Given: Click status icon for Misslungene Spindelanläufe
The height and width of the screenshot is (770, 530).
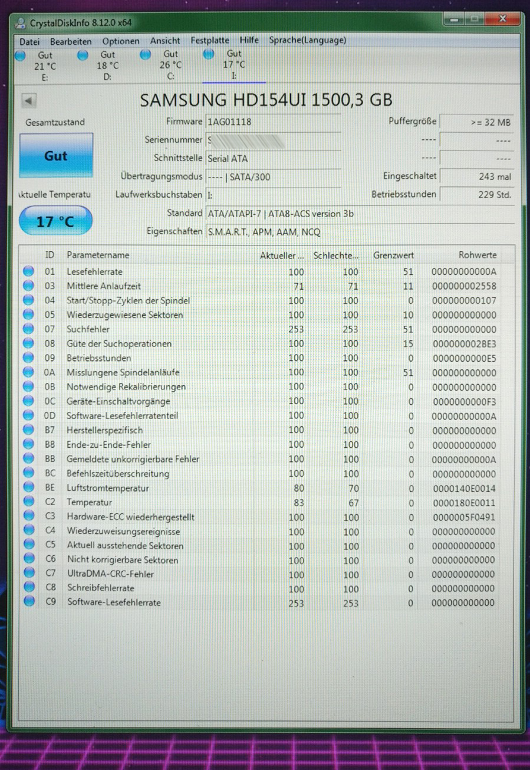Looking at the screenshot, I should tap(28, 372).
